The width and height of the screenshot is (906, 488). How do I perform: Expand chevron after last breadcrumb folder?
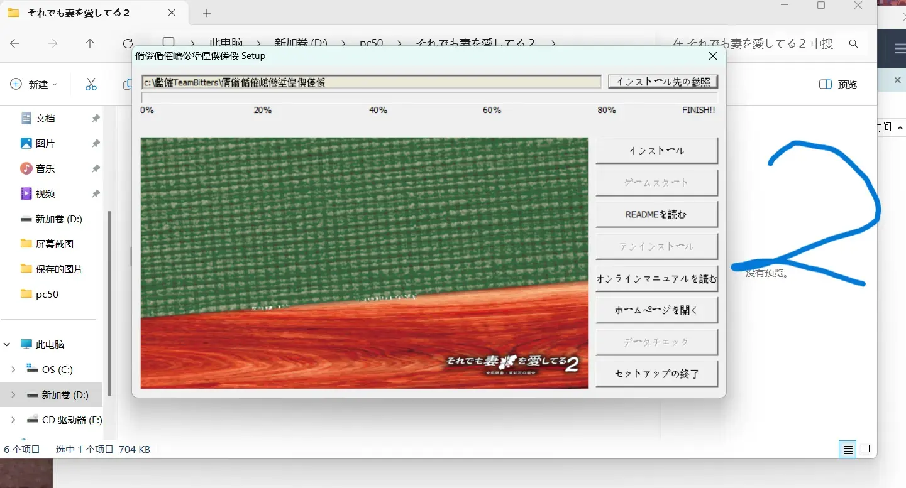click(x=553, y=43)
